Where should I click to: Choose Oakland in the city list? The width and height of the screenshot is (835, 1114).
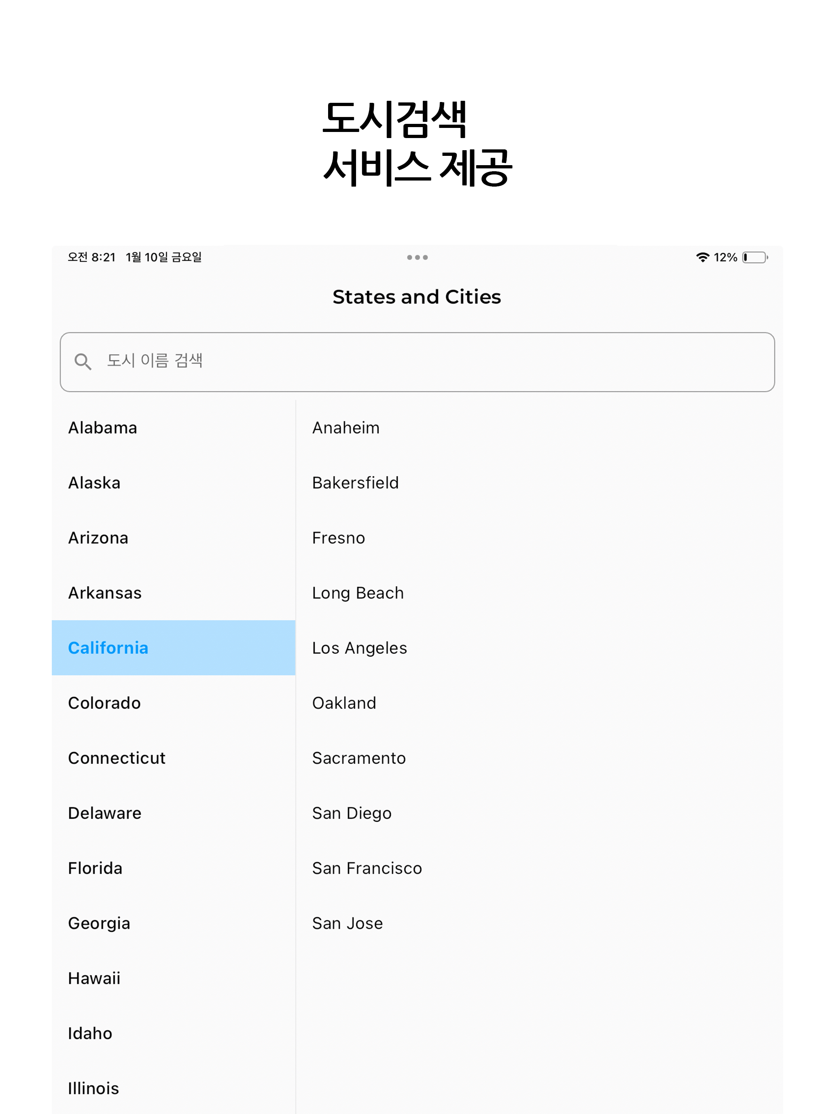coord(540,703)
